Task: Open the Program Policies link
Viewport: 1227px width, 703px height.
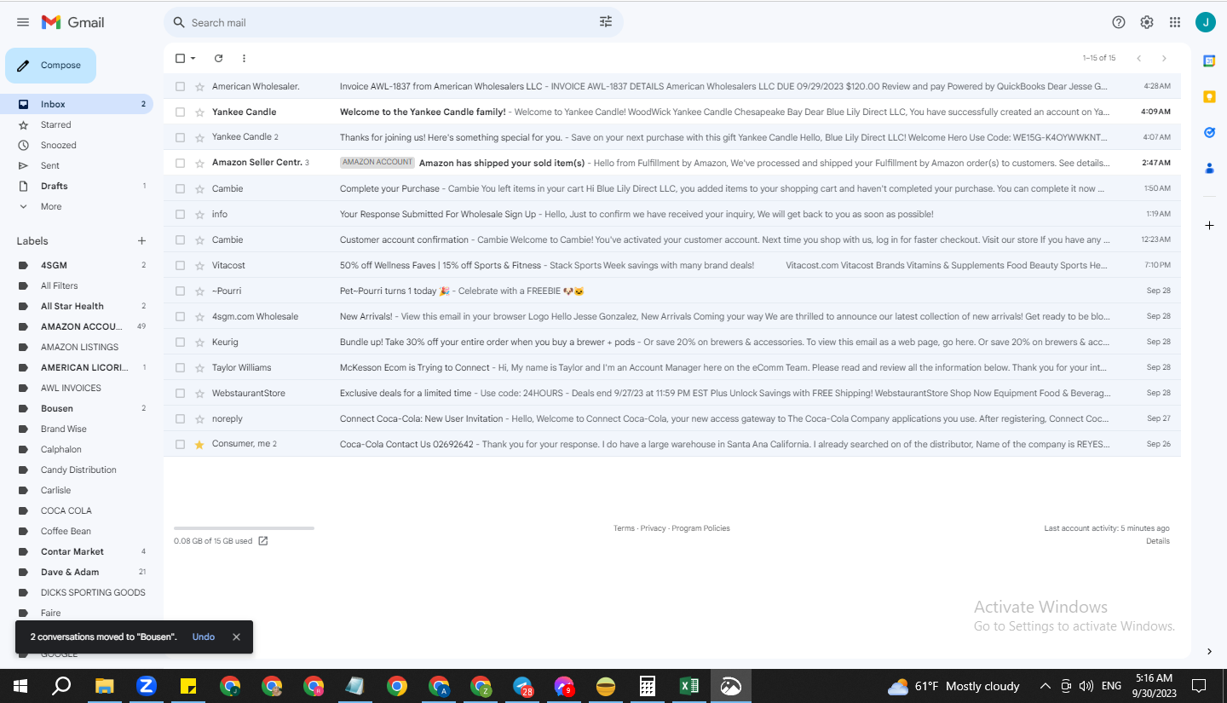Action: tap(700, 528)
